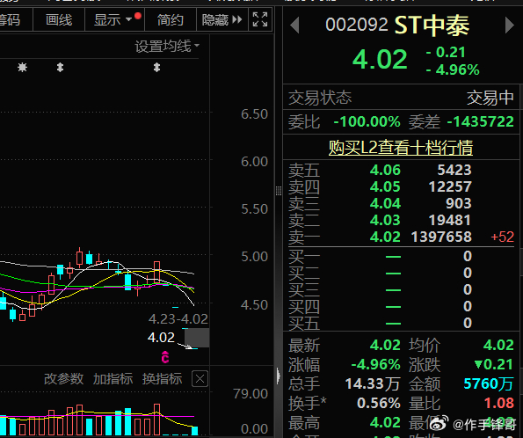Click the 换手 value 0.56%

click(379, 404)
